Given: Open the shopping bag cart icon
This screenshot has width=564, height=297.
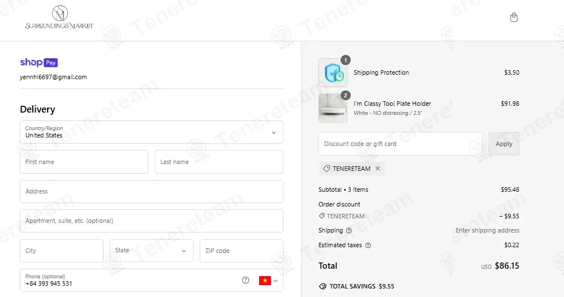Looking at the screenshot, I should [514, 18].
